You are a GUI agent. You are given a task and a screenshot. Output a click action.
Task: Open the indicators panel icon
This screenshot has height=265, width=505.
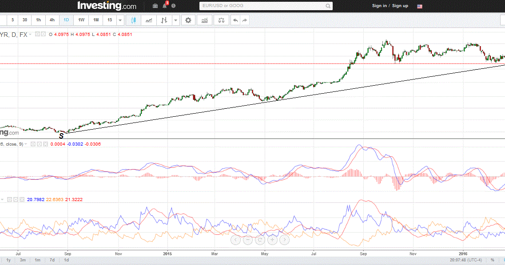click(204, 20)
